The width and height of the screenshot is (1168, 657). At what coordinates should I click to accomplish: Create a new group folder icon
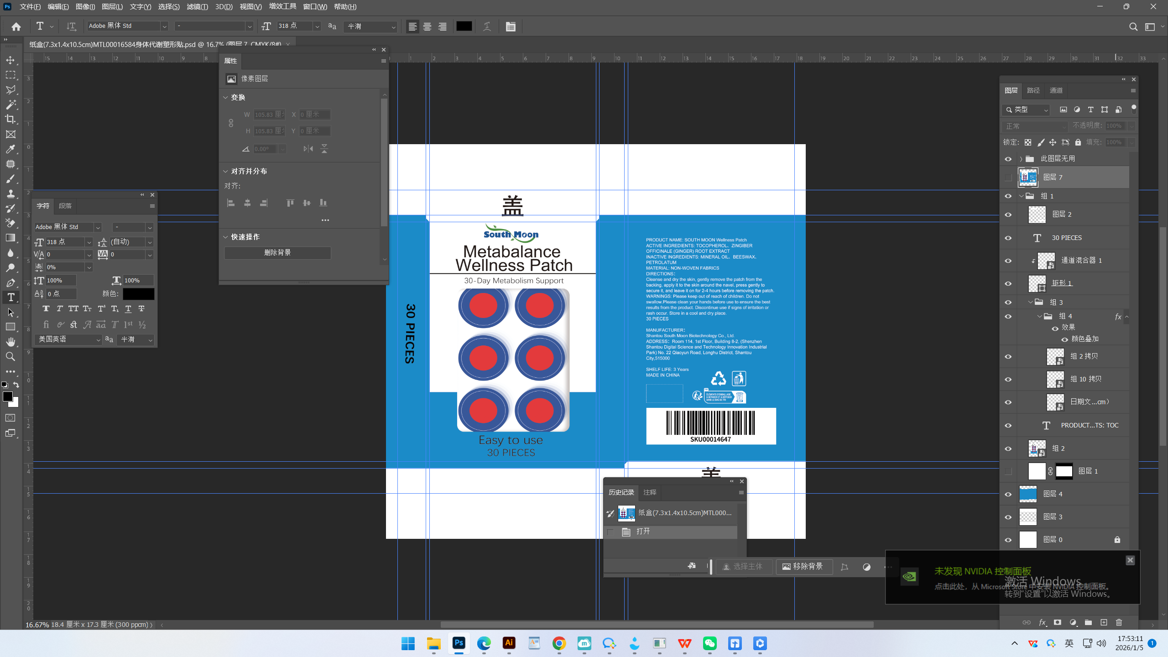pyautogui.click(x=1088, y=622)
